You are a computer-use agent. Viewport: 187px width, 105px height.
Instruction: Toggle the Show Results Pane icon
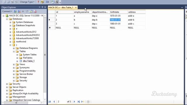(x=16, y=2)
